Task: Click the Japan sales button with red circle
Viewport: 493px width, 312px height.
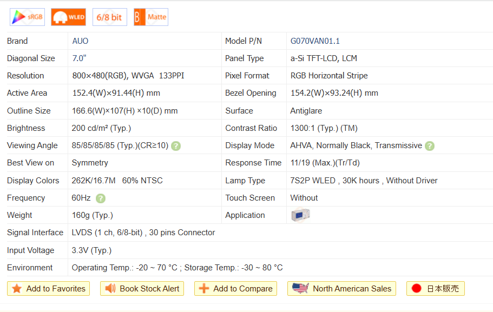Action: 435,289
